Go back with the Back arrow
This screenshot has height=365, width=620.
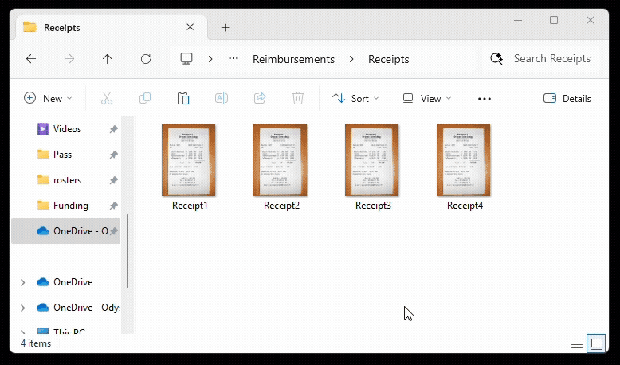(31, 59)
